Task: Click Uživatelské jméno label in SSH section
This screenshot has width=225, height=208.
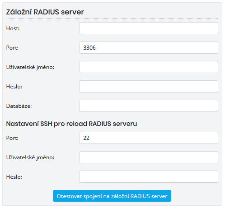Action: (x=30, y=157)
